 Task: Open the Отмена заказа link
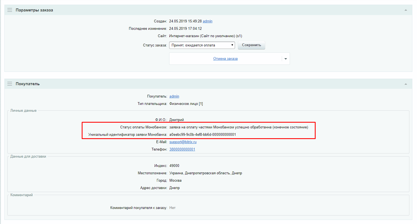(x=225, y=59)
